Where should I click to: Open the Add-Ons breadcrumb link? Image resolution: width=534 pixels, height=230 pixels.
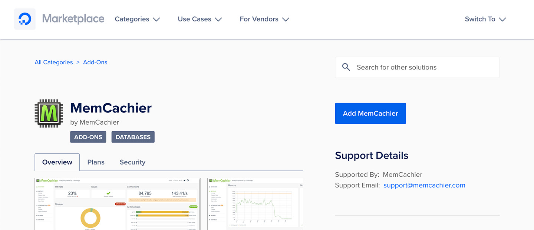(x=95, y=62)
